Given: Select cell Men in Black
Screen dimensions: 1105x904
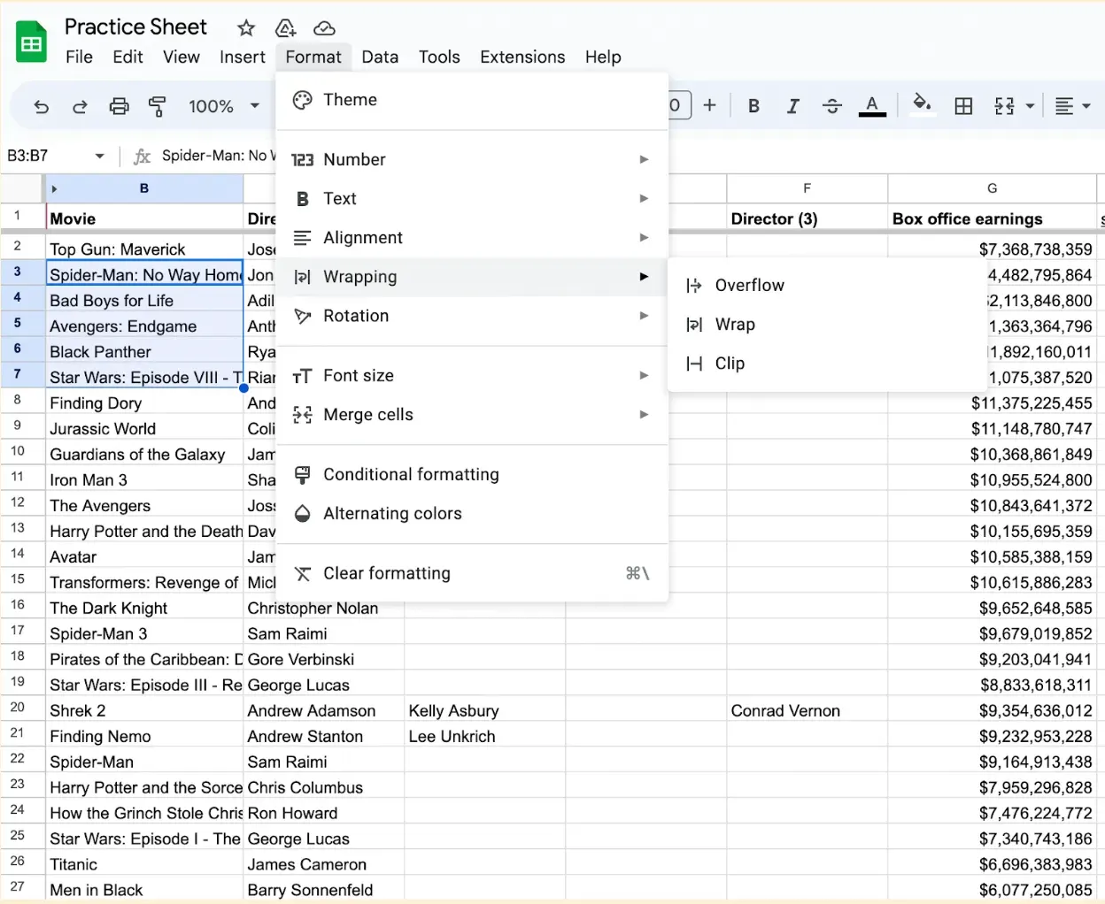Looking at the screenshot, I should (x=144, y=890).
